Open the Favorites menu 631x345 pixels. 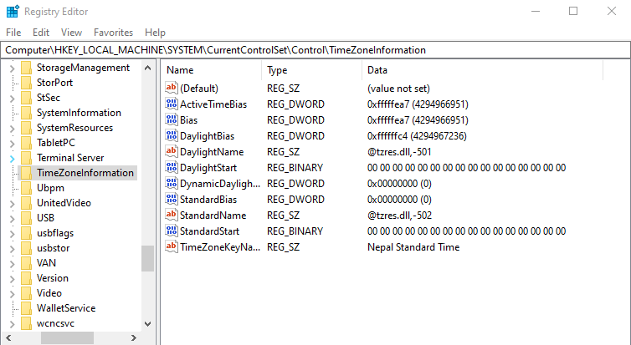point(113,32)
